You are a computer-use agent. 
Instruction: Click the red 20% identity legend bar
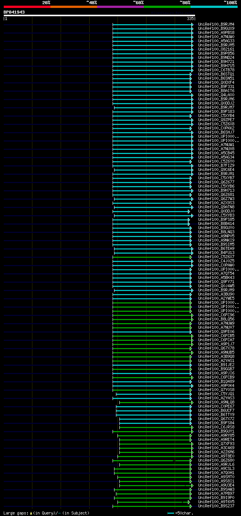pos(27,7)
